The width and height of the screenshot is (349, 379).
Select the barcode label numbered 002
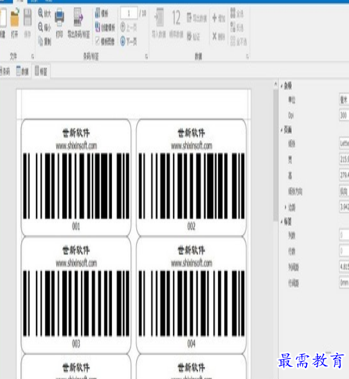point(191,177)
